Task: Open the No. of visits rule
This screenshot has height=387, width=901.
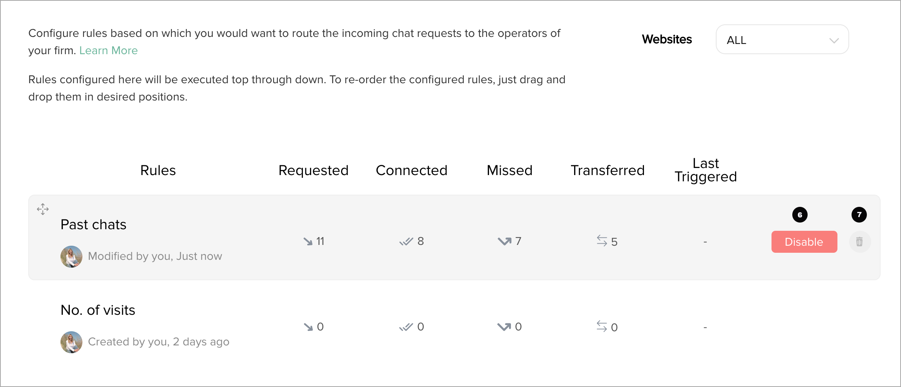Action: click(98, 310)
